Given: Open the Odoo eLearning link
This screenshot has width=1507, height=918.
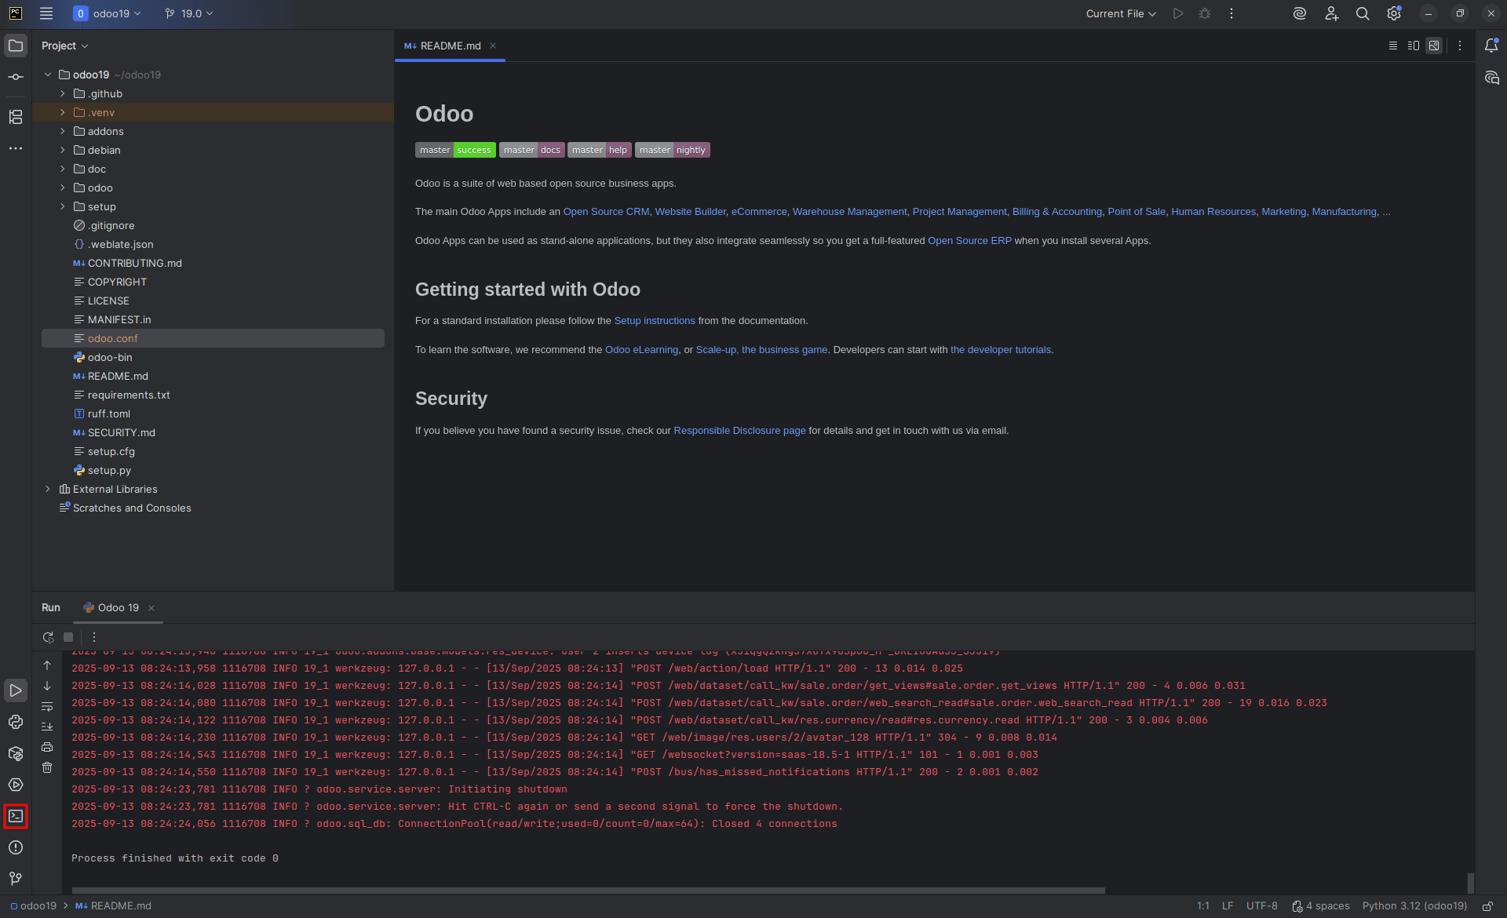Looking at the screenshot, I should pos(641,350).
